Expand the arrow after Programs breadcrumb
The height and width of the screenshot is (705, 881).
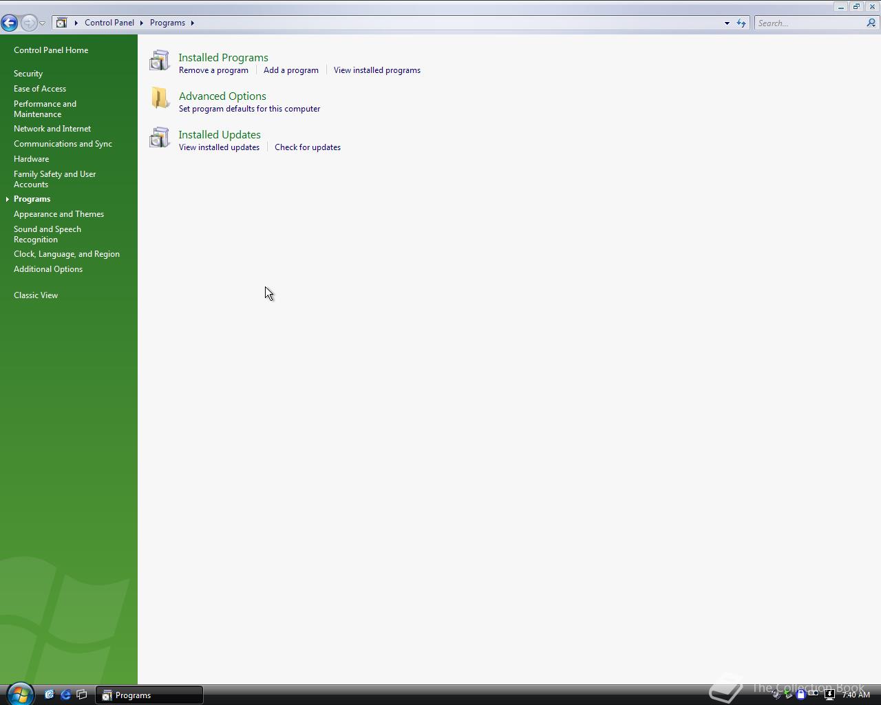pos(193,23)
